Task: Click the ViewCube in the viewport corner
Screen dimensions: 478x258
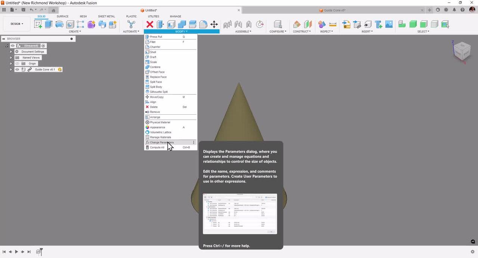Action: 461,51
